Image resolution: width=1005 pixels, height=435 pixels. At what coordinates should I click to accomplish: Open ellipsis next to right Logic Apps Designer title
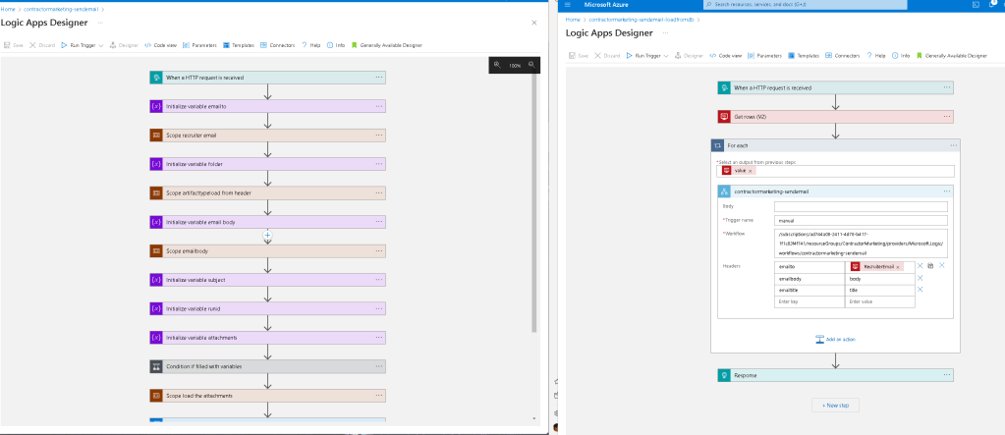[666, 32]
